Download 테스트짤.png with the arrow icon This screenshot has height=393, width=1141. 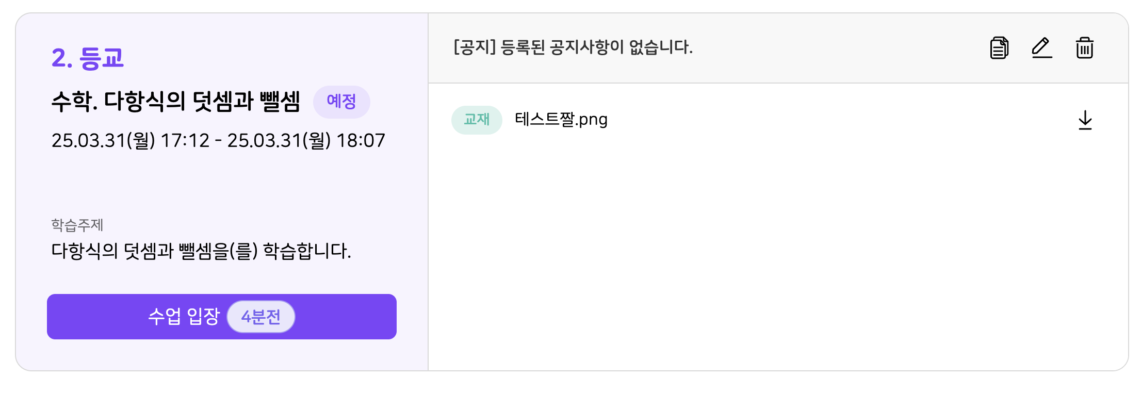tap(1085, 120)
